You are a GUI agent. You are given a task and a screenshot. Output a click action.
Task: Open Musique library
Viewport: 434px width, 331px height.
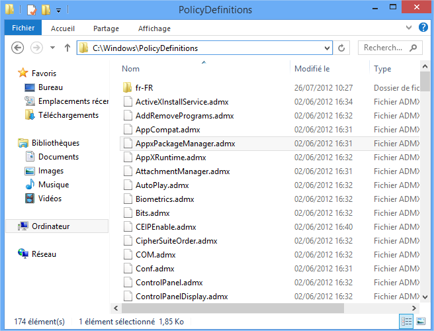click(54, 185)
